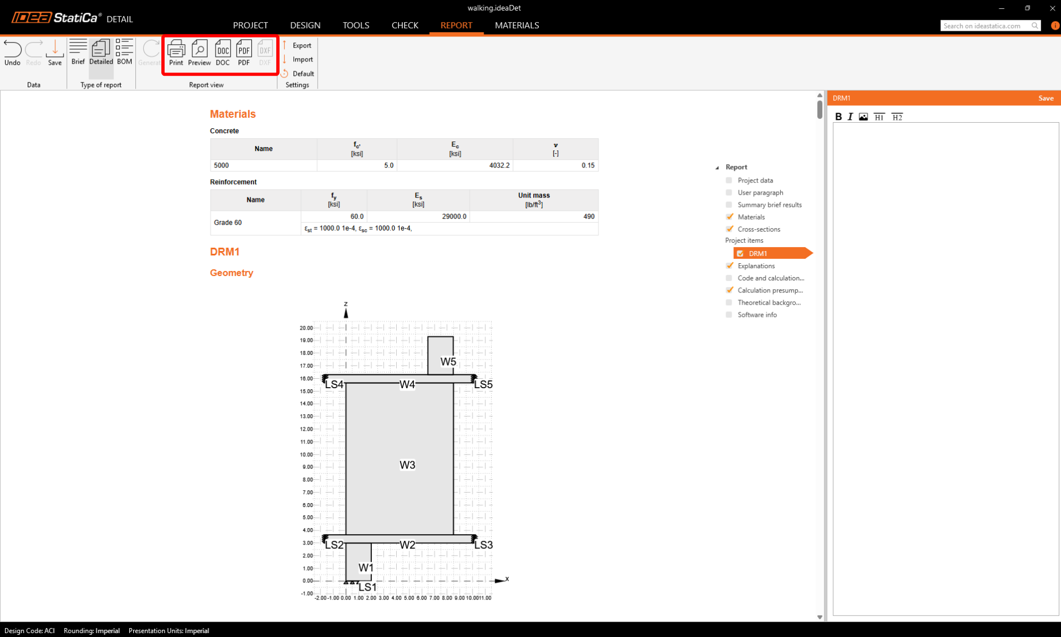Toggle the Software info checkbox
1061x637 pixels.
pyautogui.click(x=729, y=315)
